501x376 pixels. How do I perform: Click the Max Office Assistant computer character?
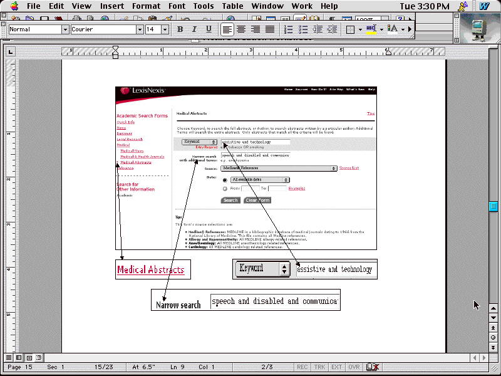point(479,29)
